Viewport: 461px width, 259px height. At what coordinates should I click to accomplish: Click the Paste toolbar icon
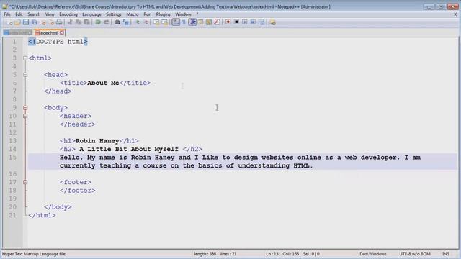point(86,22)
